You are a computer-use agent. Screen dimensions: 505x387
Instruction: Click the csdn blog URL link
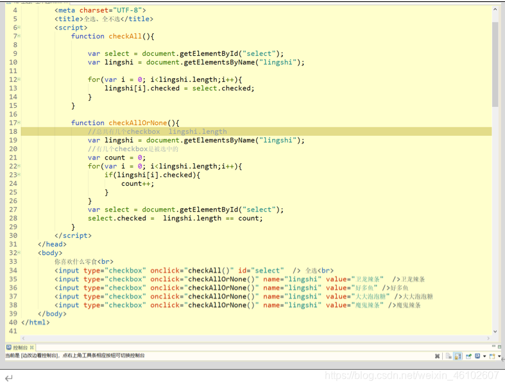click(411, 375)
